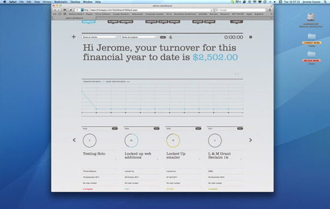Open the Address Book bookmarks dropdown
330x209 pixels.
76,14
